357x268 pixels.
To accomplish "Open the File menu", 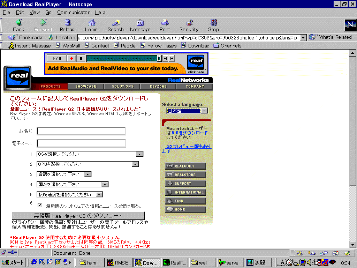I will (x=6, y=12).
